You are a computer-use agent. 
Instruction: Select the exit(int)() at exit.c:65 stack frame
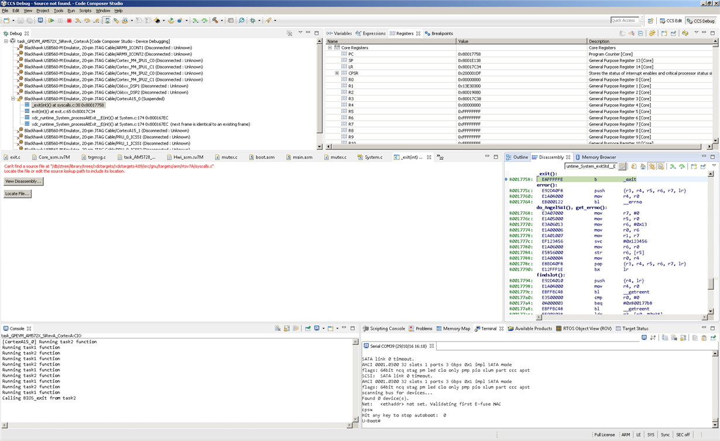63,111
